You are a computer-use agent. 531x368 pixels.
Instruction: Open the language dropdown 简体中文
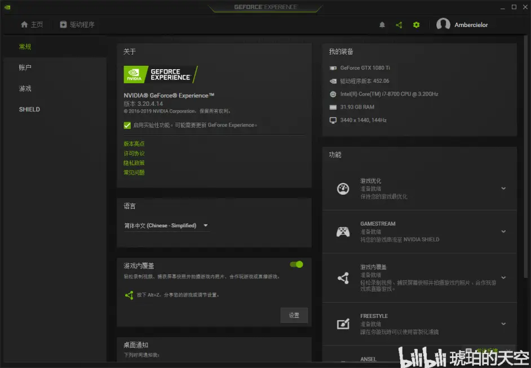tap(166, 226)
